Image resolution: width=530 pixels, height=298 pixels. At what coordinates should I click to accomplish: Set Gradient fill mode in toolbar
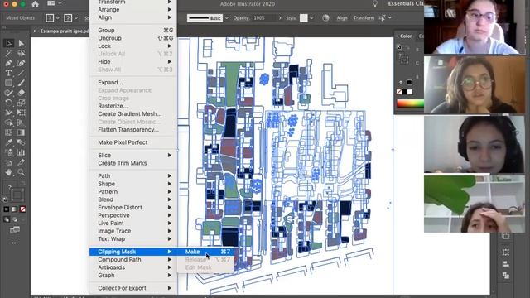point(15,209)
